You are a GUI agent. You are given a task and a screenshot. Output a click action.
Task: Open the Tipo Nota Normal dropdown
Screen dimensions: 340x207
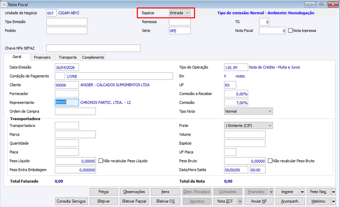click(x=248, y=111)
